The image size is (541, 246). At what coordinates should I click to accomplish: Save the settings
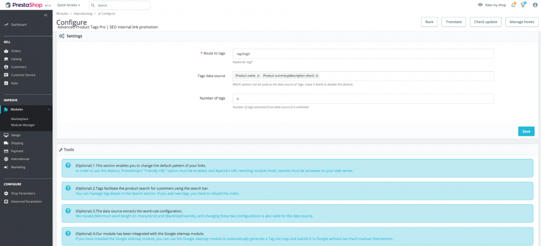click(526, 131)
